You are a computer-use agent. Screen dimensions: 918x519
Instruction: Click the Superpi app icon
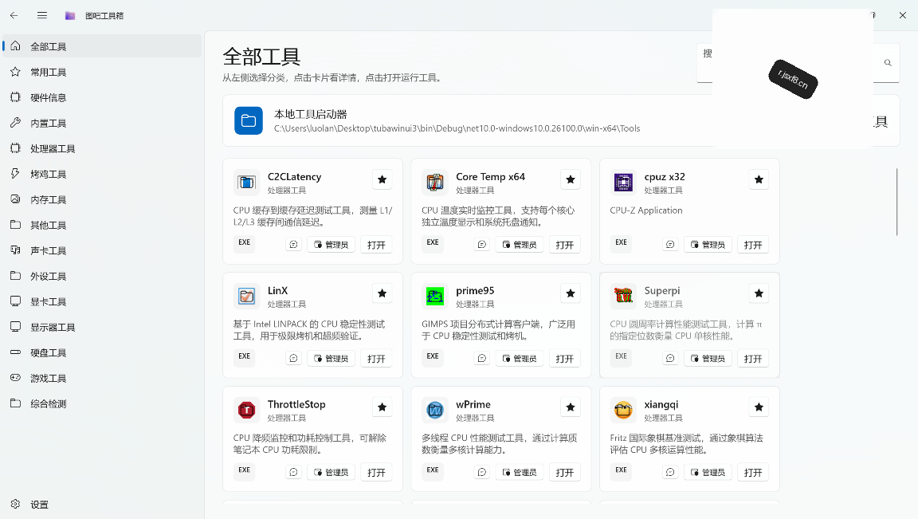(623, 296)
